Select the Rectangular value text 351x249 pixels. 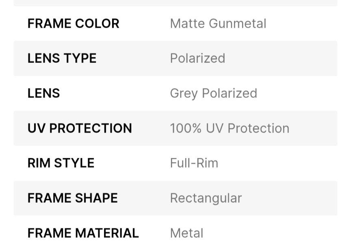click(x=206, y=198)
